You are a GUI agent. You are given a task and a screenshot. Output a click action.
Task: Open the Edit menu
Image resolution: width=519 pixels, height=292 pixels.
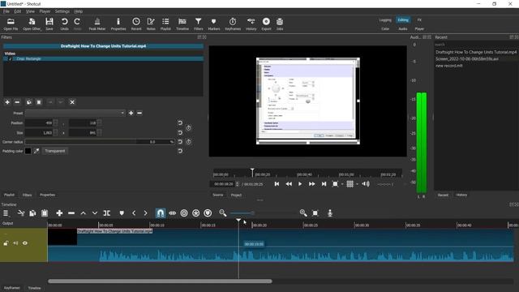pyautogui.click(x=17, y=11)
